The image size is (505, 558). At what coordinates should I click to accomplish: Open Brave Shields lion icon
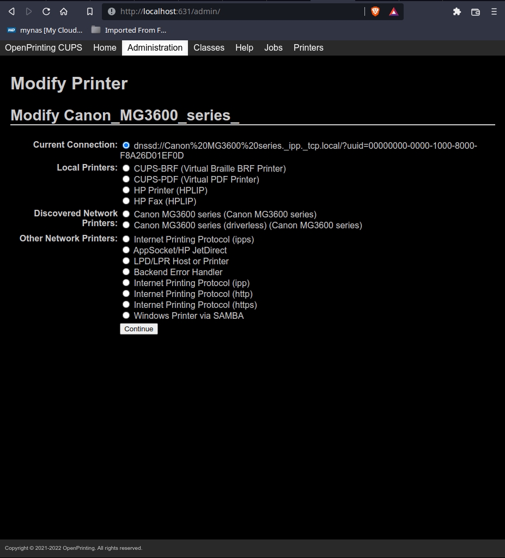(x=375, y=11)
